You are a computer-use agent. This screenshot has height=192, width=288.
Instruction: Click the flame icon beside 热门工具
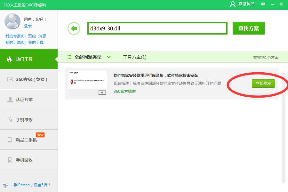(x=10, y=59)
